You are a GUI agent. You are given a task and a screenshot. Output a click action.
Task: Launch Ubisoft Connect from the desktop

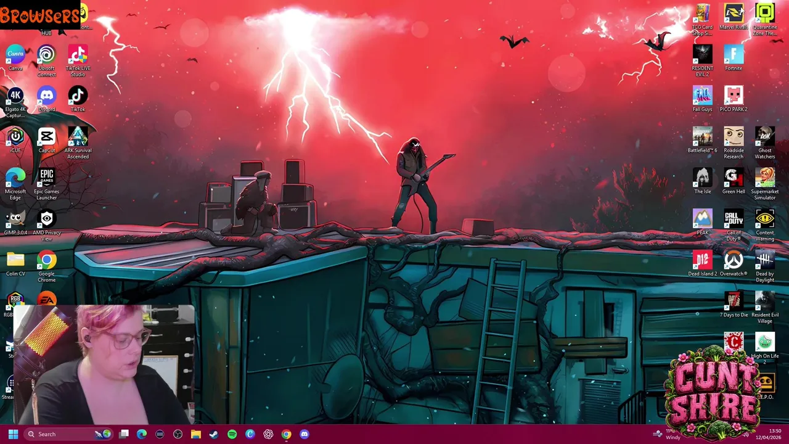(46, 60)
